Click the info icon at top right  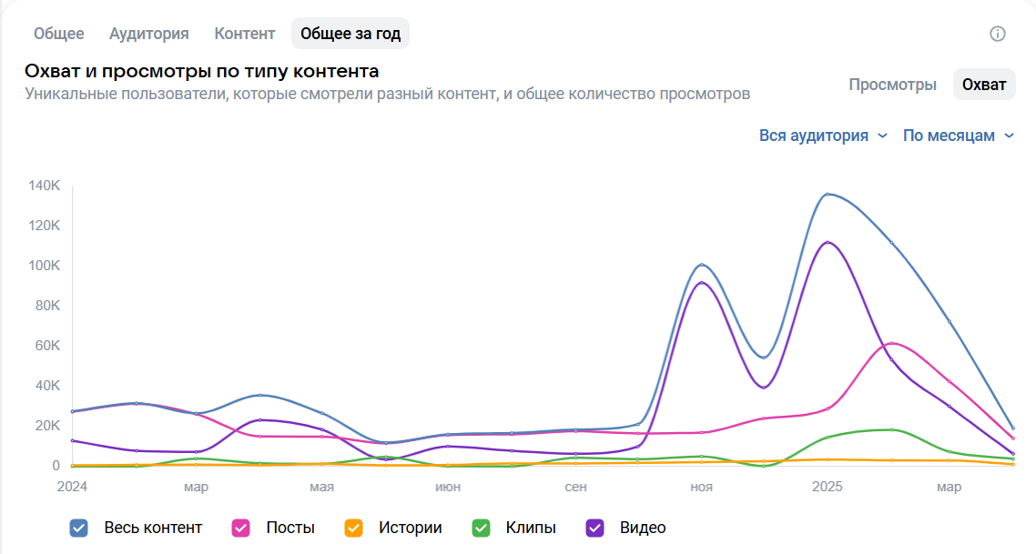998,34
